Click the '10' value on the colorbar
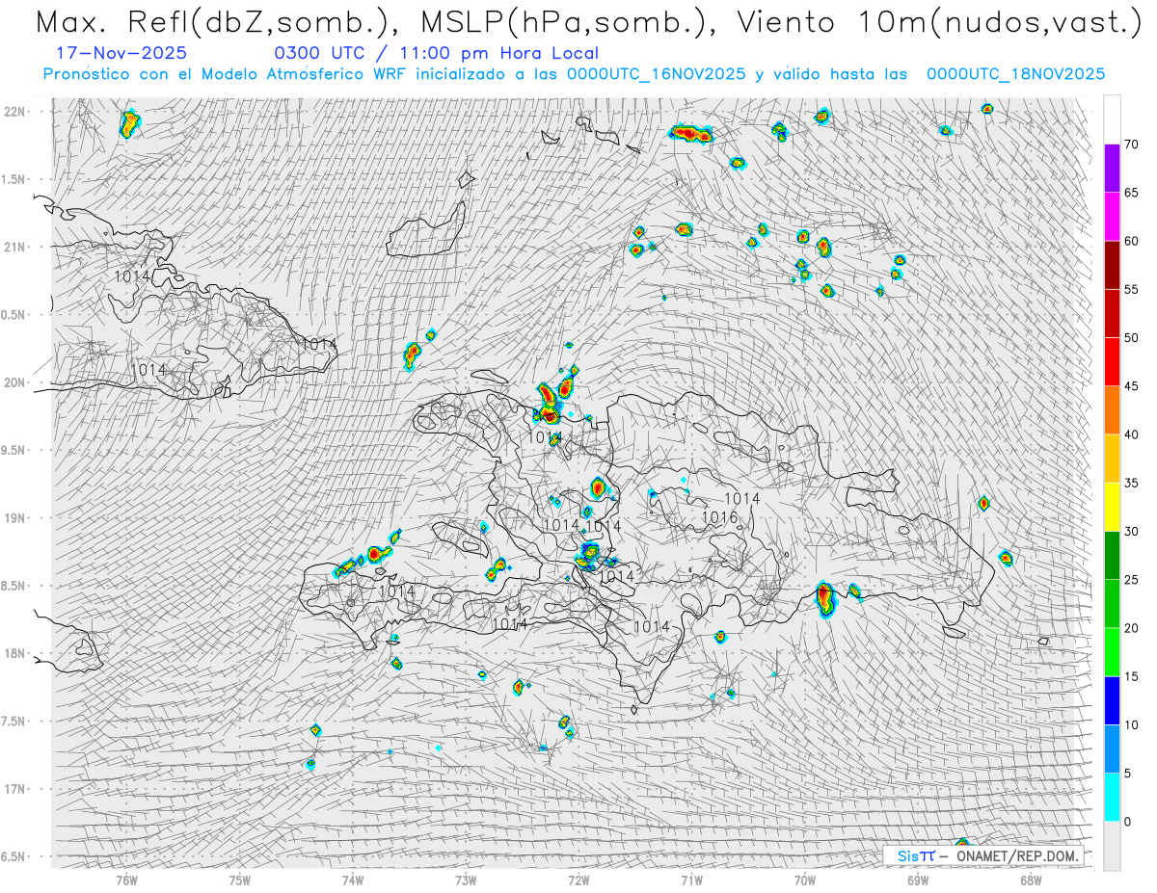This screenshot has width=1157, height=893. coord(1131,724)
